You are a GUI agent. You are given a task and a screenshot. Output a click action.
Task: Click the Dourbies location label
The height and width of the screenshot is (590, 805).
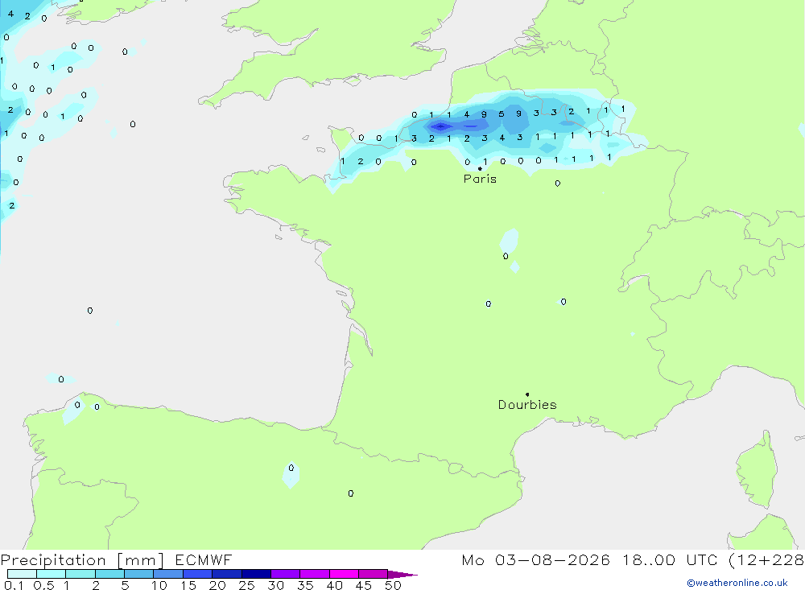(527, 405)
